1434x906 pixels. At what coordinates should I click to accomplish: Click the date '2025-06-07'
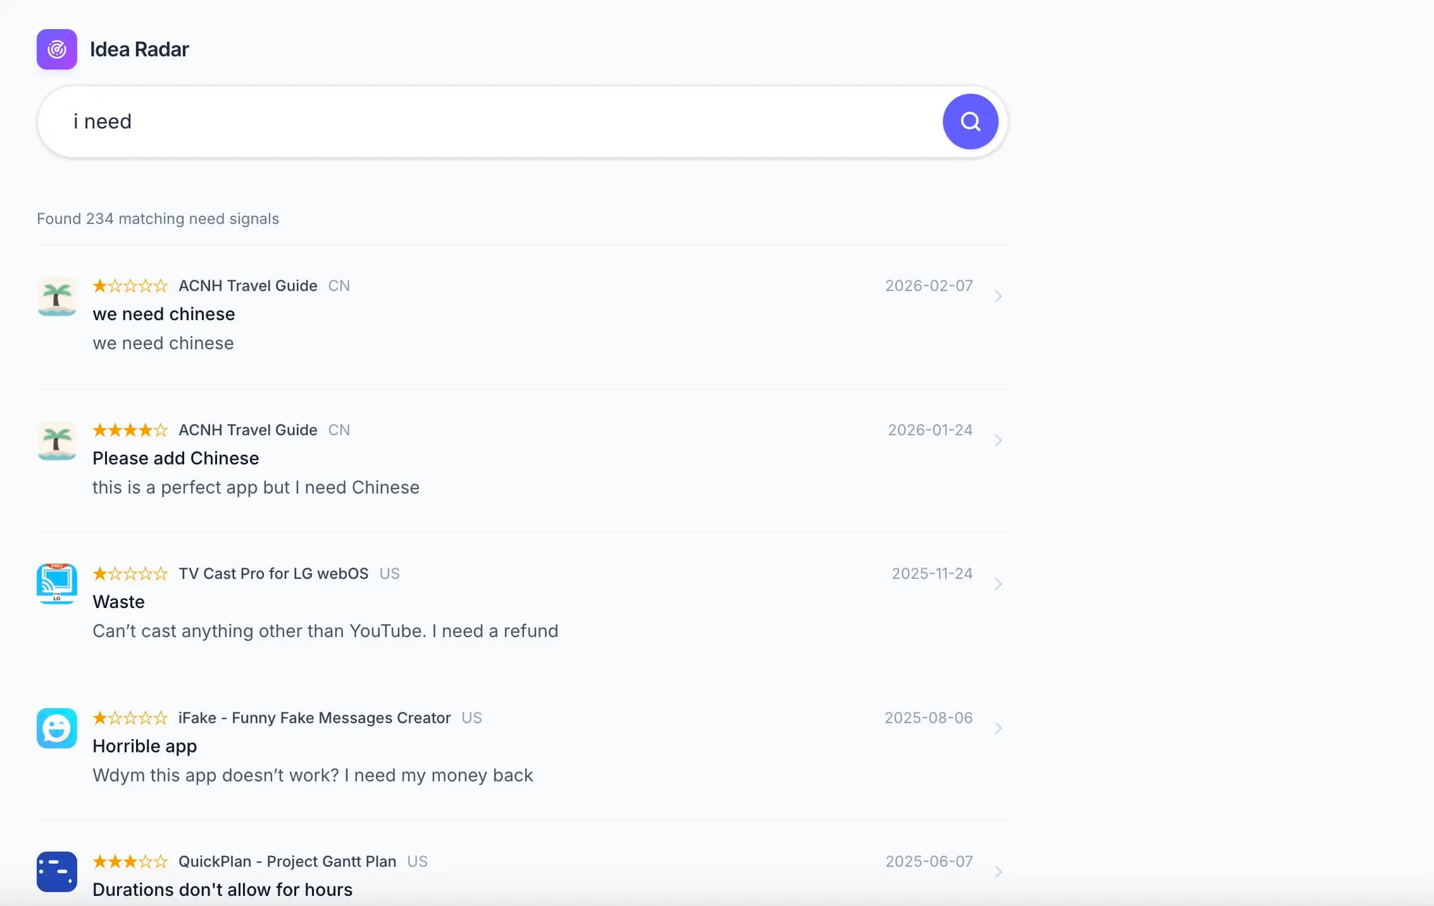[x=929, y=862]
